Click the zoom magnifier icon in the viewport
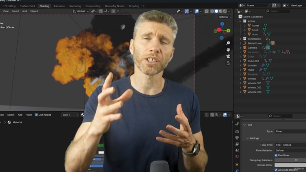Viewport: 306px width, 172px height. tap(228, 43)
